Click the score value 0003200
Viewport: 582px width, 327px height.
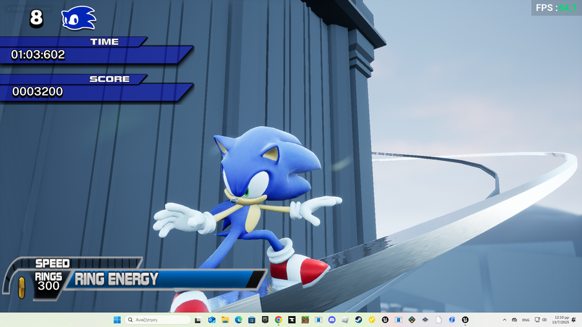38,92
